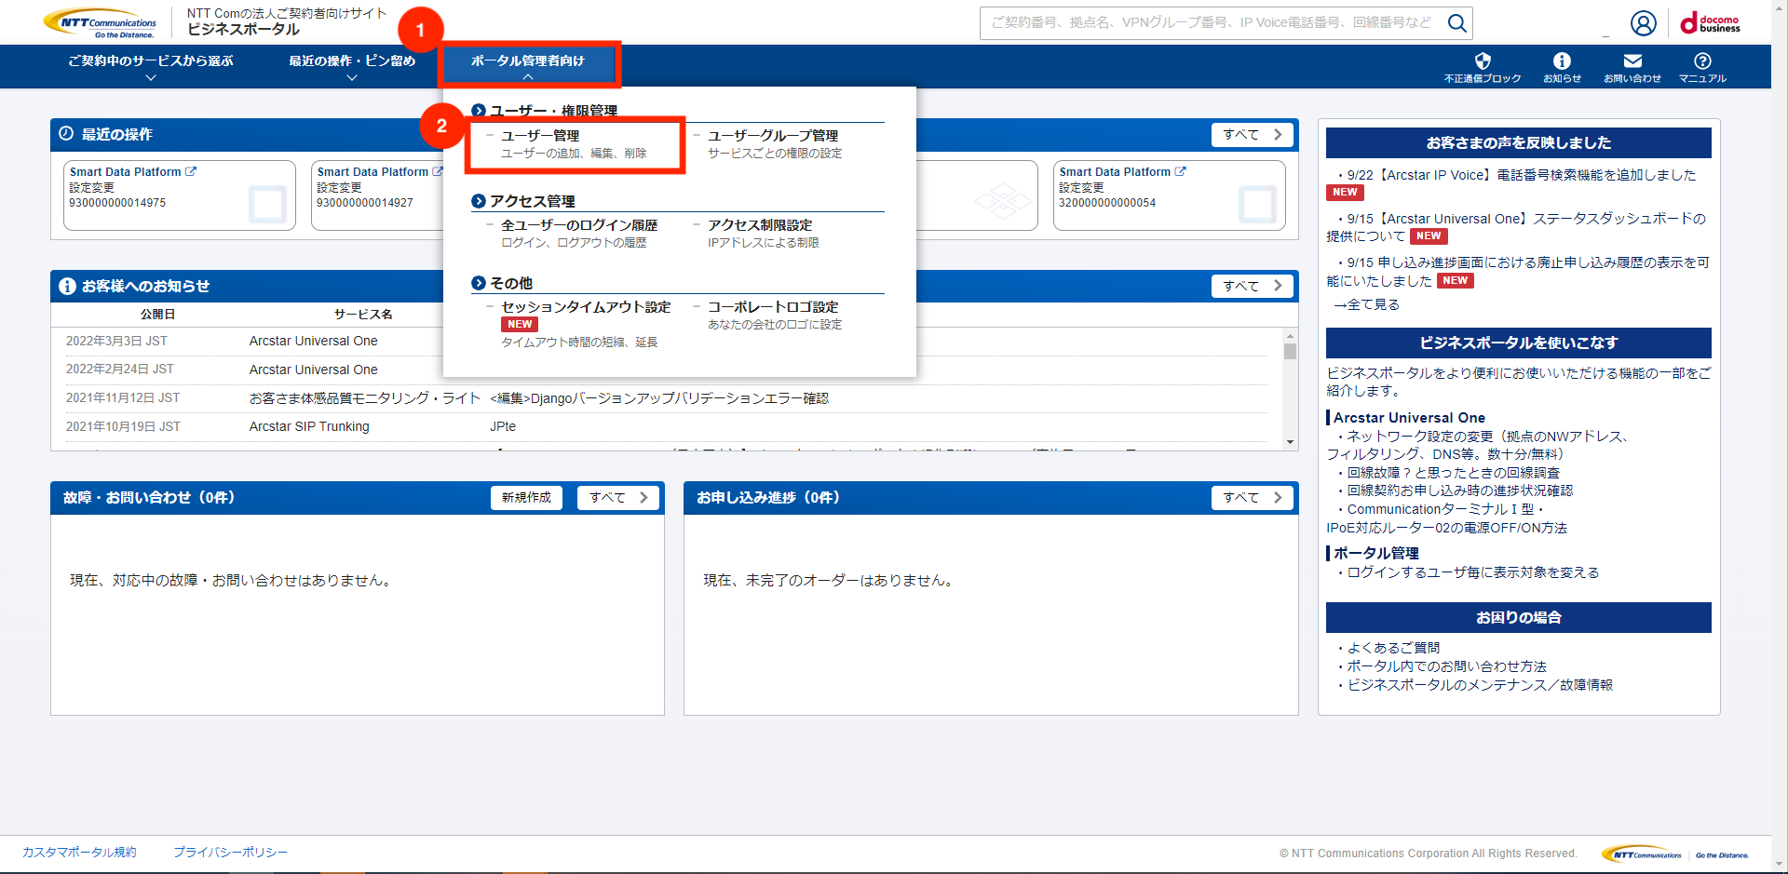Click the 新規作成 button
Screen dimensions: 1788x874
click(525, 497)
